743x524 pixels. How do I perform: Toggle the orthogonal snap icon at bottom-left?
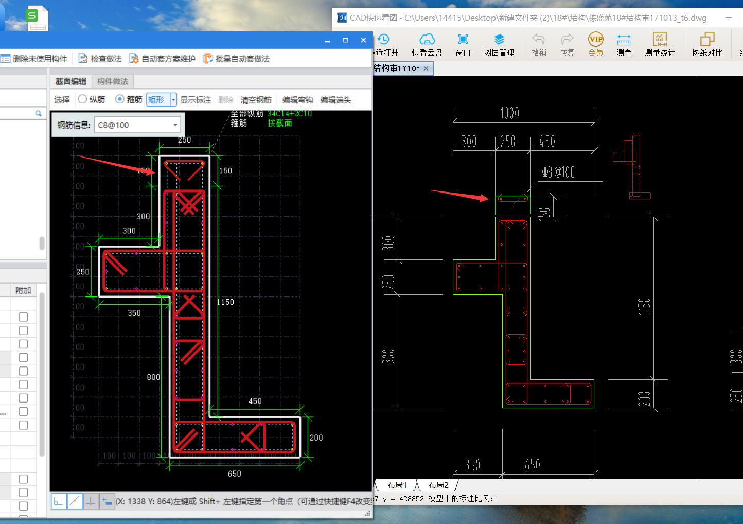tap(59, 501)
